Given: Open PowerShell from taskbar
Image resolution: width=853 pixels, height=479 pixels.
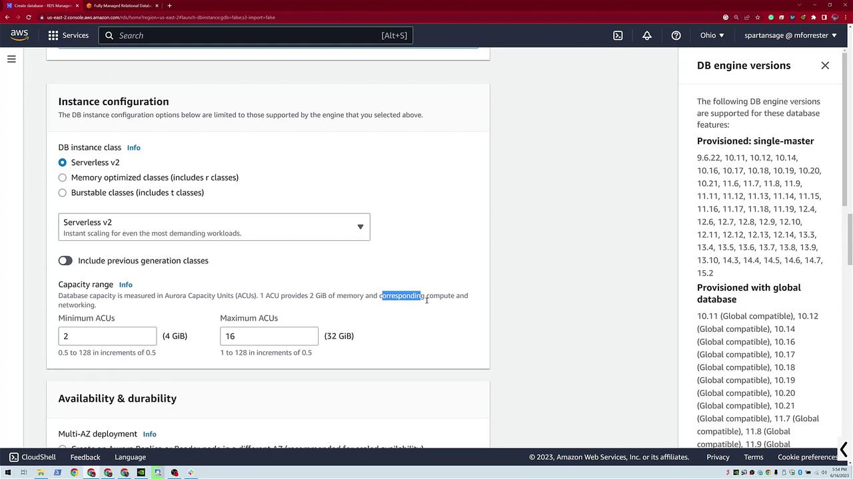Looking at the screenshot, I should tap(57, 472).
